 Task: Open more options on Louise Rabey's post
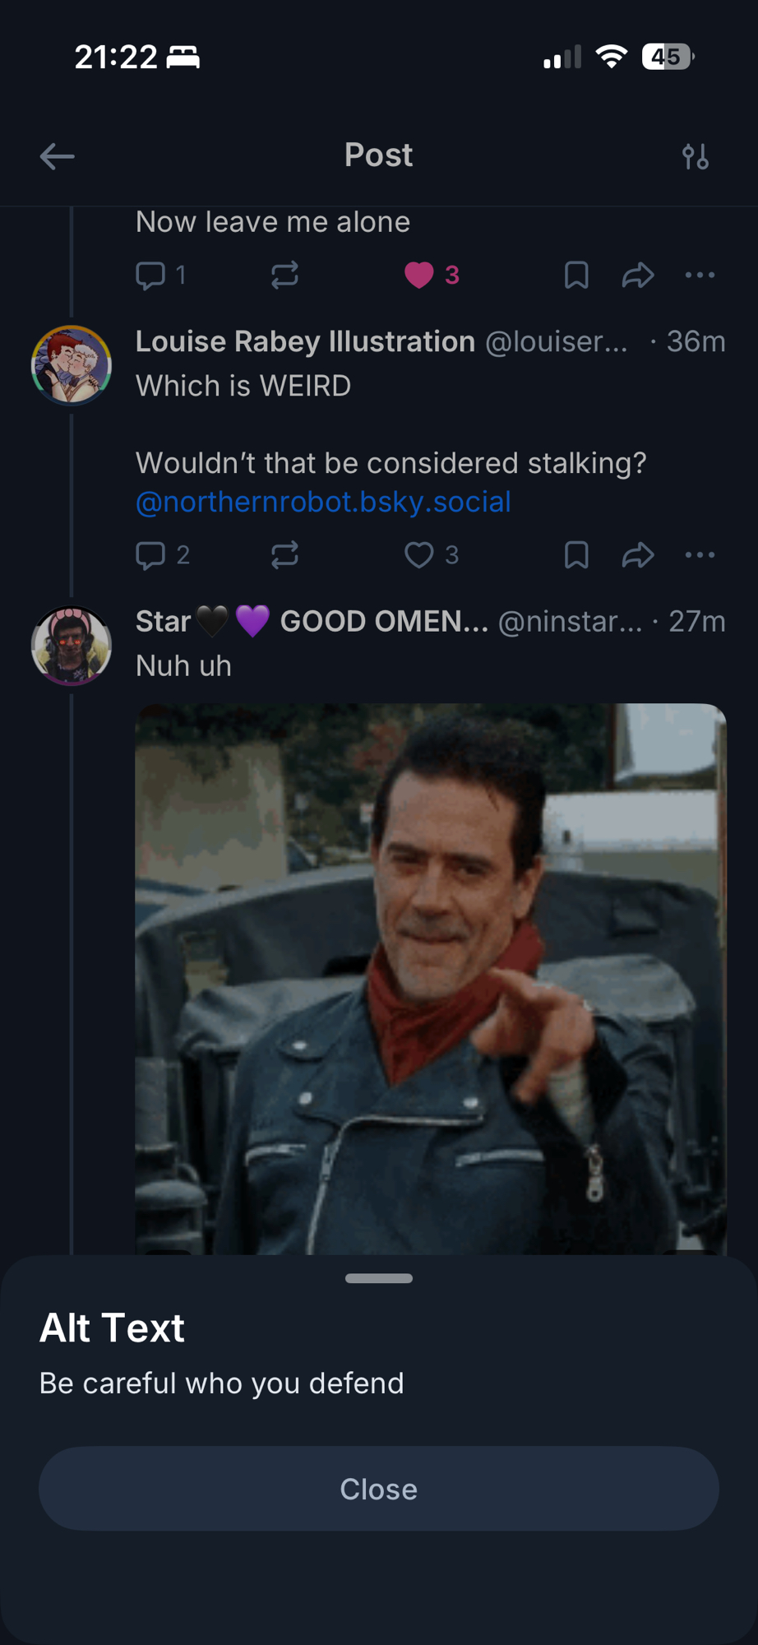[x=700, y=555]
